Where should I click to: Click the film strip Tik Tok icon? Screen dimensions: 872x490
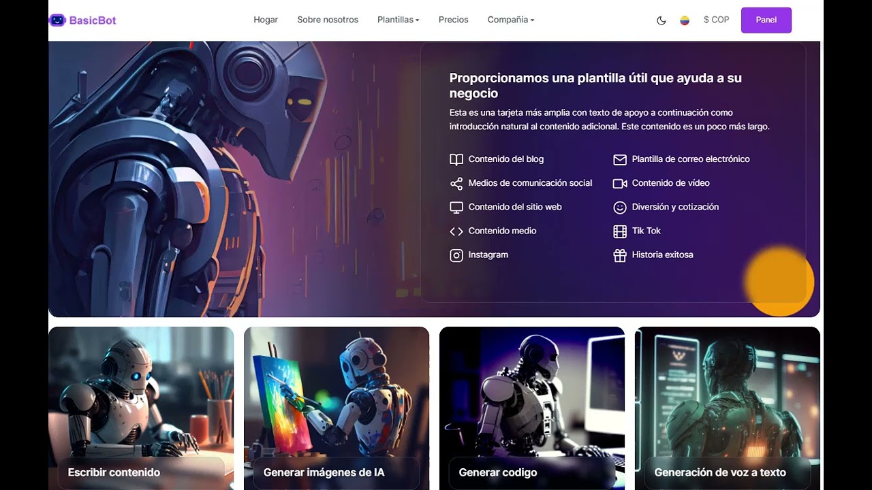tap(620, 231)
